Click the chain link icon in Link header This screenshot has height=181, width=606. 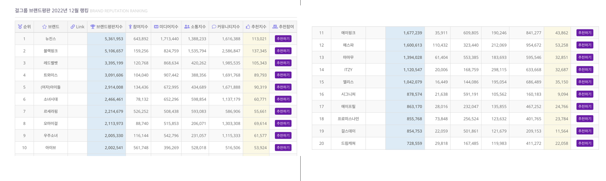point(73,27)
